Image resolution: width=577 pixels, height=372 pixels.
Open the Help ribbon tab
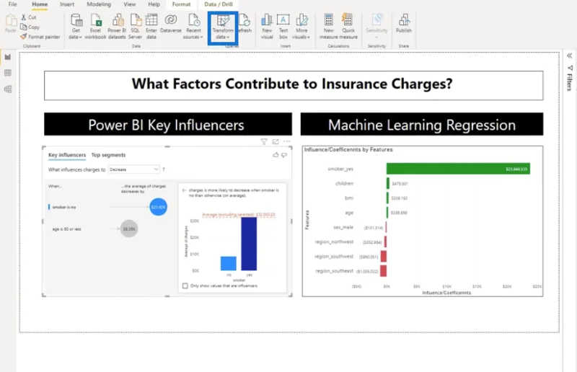click(x=154, y=4)
